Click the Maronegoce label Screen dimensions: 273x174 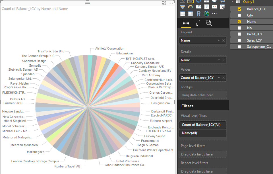(x=36, y=152)
